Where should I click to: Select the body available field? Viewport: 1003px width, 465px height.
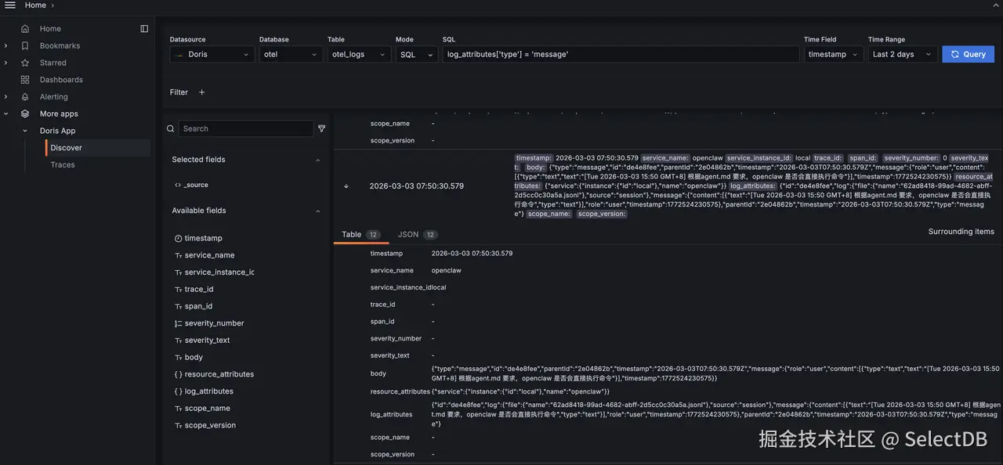(x=194, y=357)
